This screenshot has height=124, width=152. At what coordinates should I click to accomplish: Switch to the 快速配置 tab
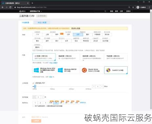point(26,23)
